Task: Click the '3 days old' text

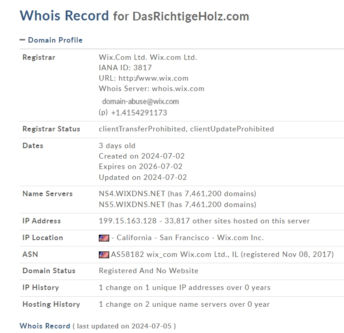Action: coord(117,146)
